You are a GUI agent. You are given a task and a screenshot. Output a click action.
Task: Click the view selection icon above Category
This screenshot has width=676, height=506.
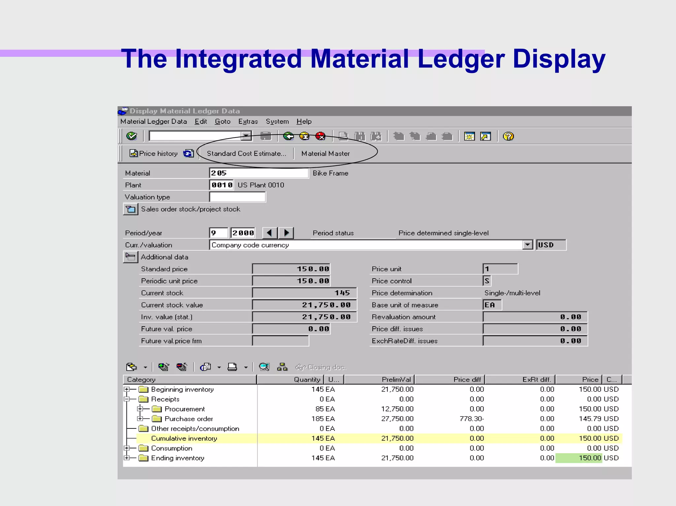132,367
